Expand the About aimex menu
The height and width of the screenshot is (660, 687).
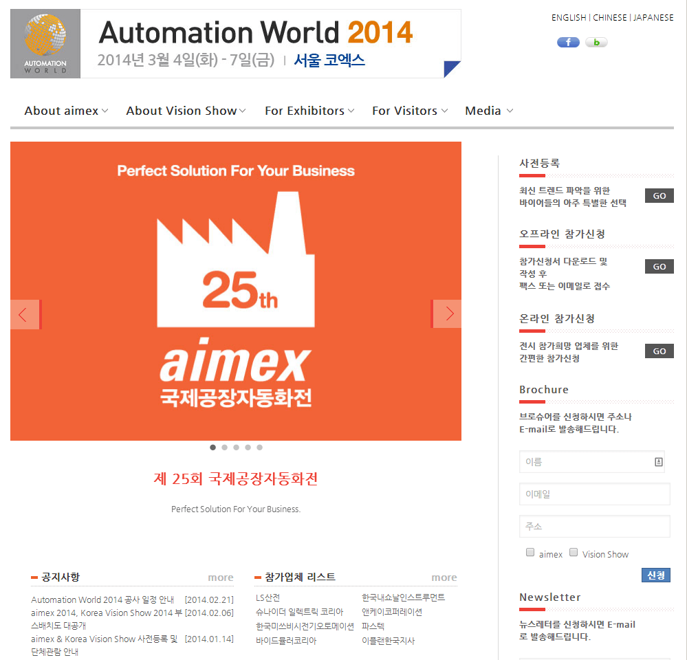coord(66,111)
